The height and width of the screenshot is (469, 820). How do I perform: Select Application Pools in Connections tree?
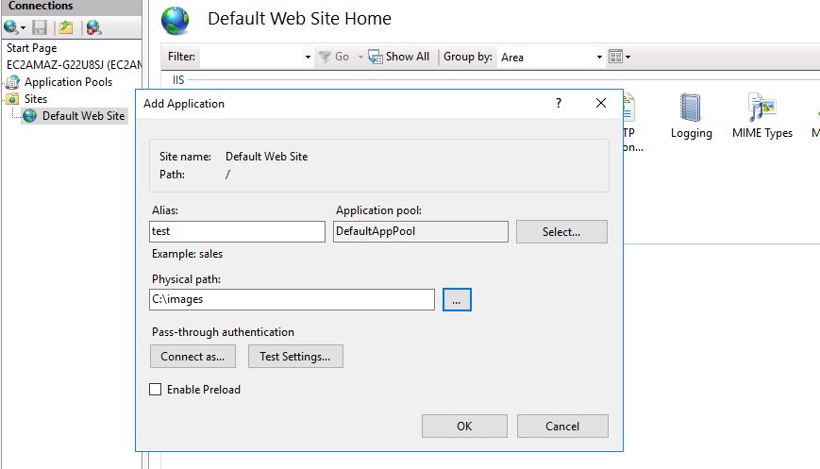68,82
